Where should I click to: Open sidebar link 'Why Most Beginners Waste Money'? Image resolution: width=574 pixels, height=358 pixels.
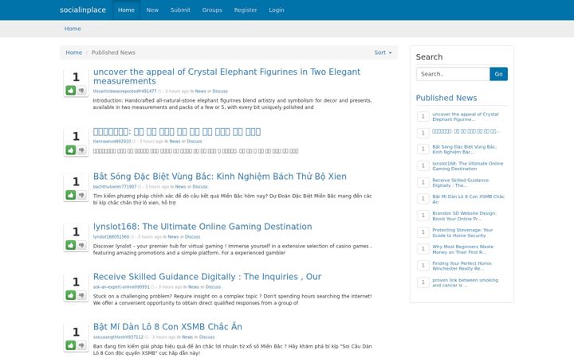pyautogui.click(x=462, y=249)
